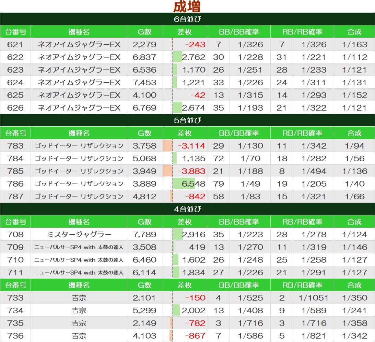Click machine number 735

[15, 323]
